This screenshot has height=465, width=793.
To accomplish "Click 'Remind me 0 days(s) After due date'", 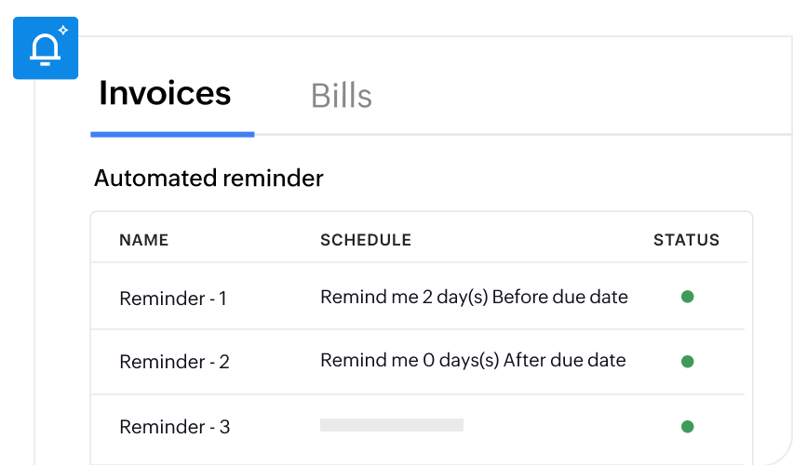I will coord(473,361).
